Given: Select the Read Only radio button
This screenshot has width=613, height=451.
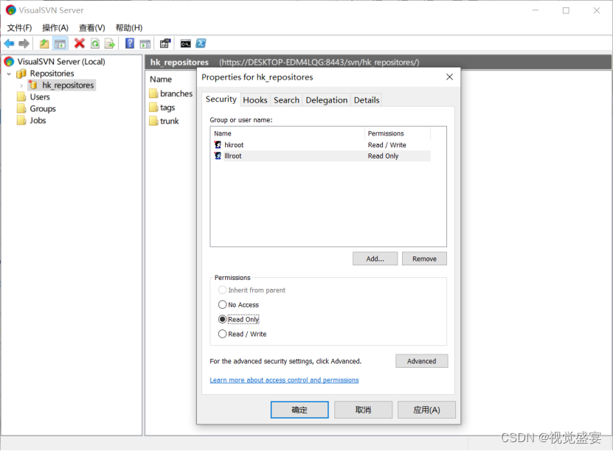Looking at the screenshot, I should click(x=222, y=319).
